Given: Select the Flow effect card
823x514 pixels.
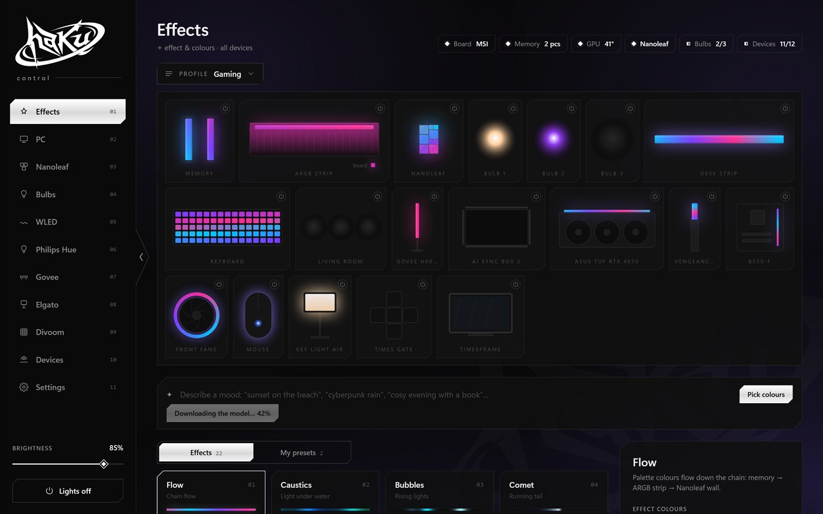Looking at the screenshot, I should point(211,492).
